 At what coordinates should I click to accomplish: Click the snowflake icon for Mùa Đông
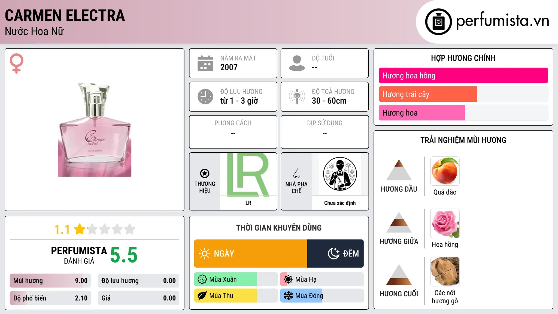[288, 296]
